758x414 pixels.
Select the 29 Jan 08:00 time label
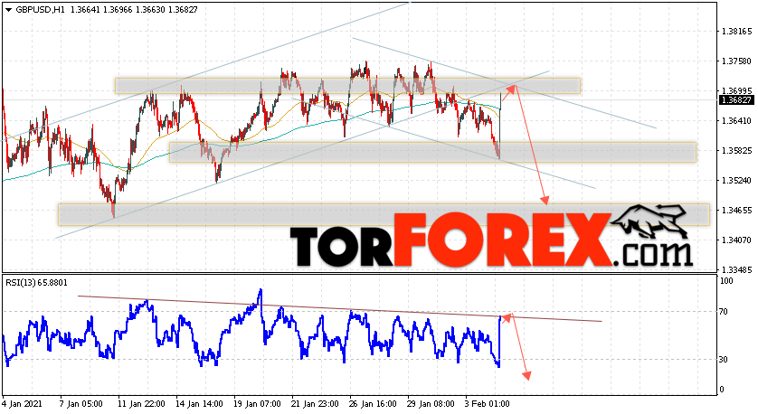point(431,404)
